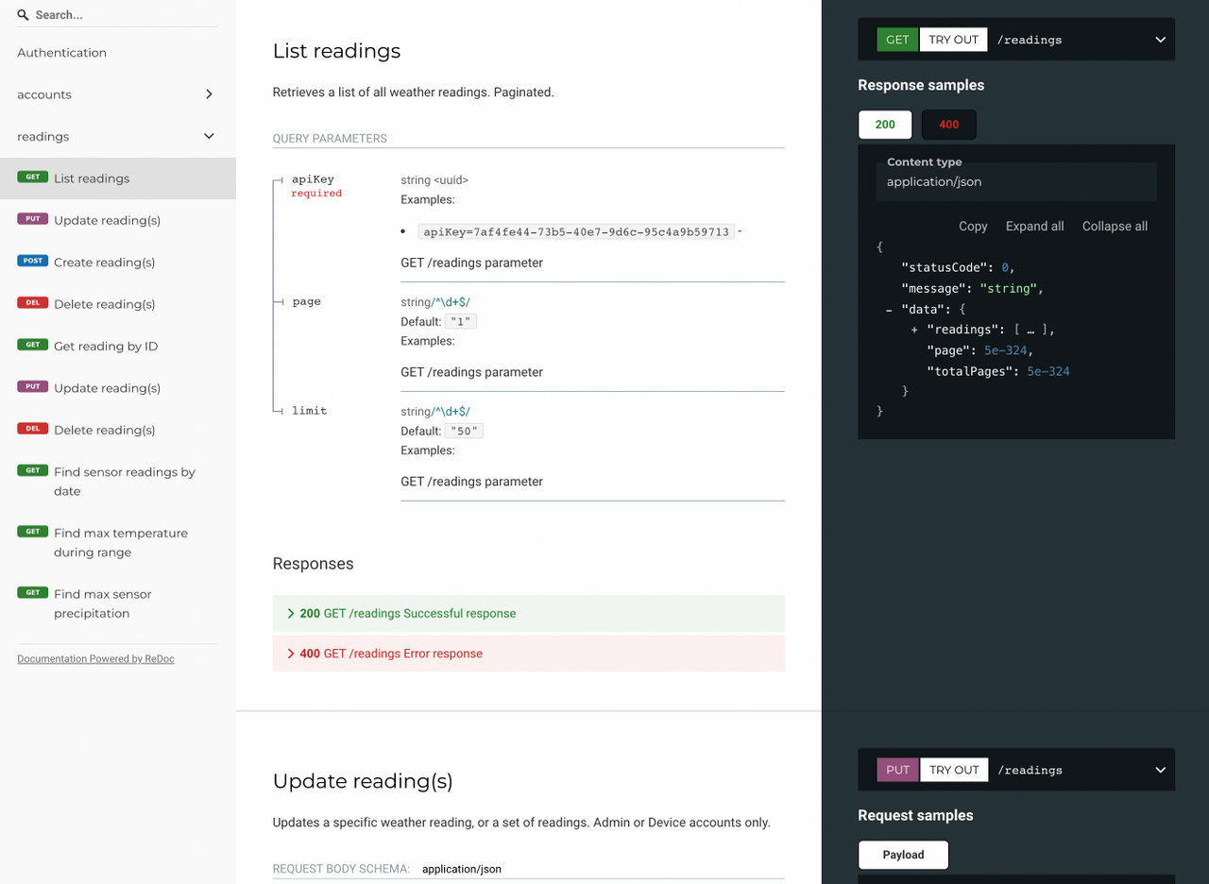Click the GET badge beside List readings
This screenshot has width=1209, height=884.
coord(33,178)
